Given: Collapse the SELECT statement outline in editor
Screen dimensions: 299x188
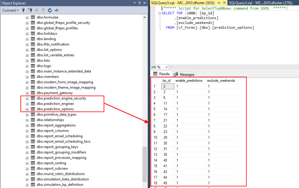Looking at the screenshot, I should [x=160, y=13].
